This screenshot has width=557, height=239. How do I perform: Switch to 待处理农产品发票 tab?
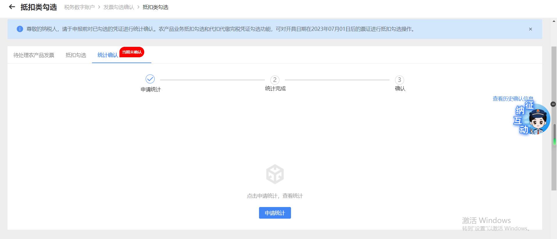coord(34,55)
